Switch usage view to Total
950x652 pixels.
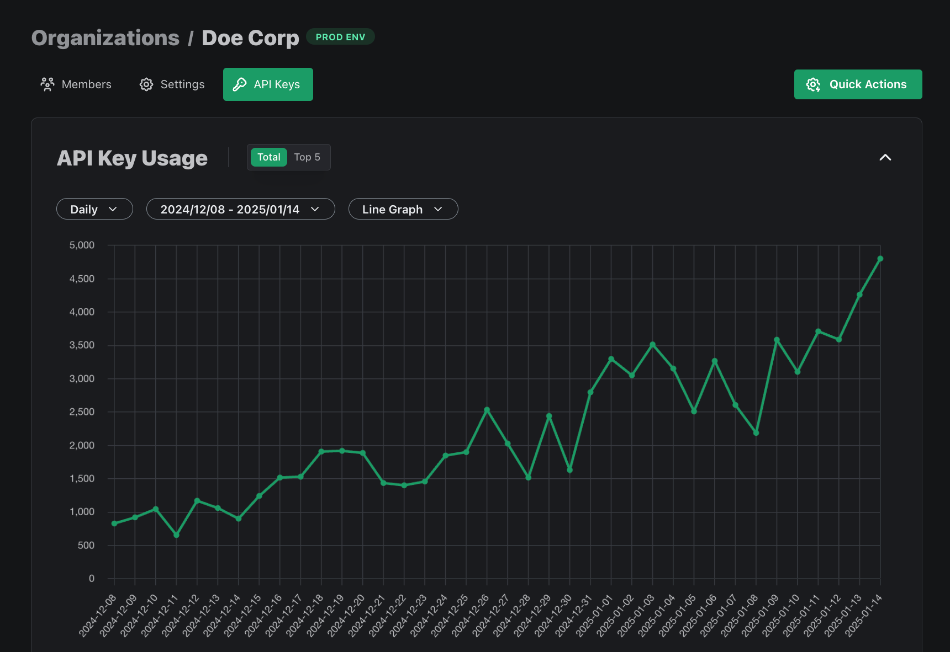coord(269,157)
